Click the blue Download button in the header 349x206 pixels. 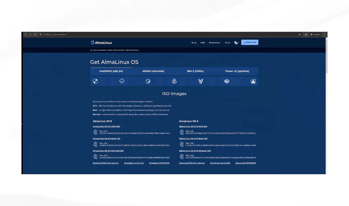click(250, 42)
